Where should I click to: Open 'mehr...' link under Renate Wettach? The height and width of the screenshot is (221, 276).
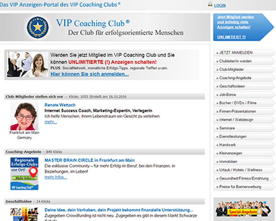click(51, 122)
